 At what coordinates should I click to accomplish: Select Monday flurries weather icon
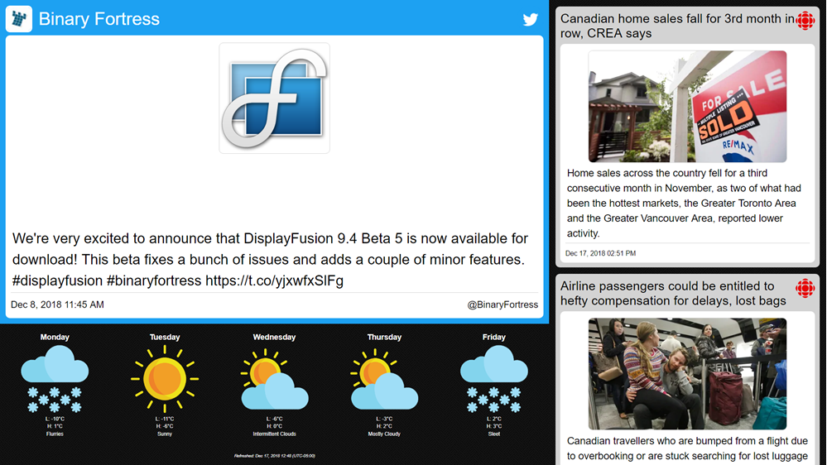coord(55,379)
